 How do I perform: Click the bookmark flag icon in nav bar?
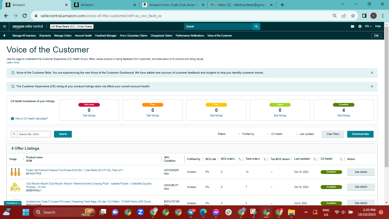[x=5, y=36]
